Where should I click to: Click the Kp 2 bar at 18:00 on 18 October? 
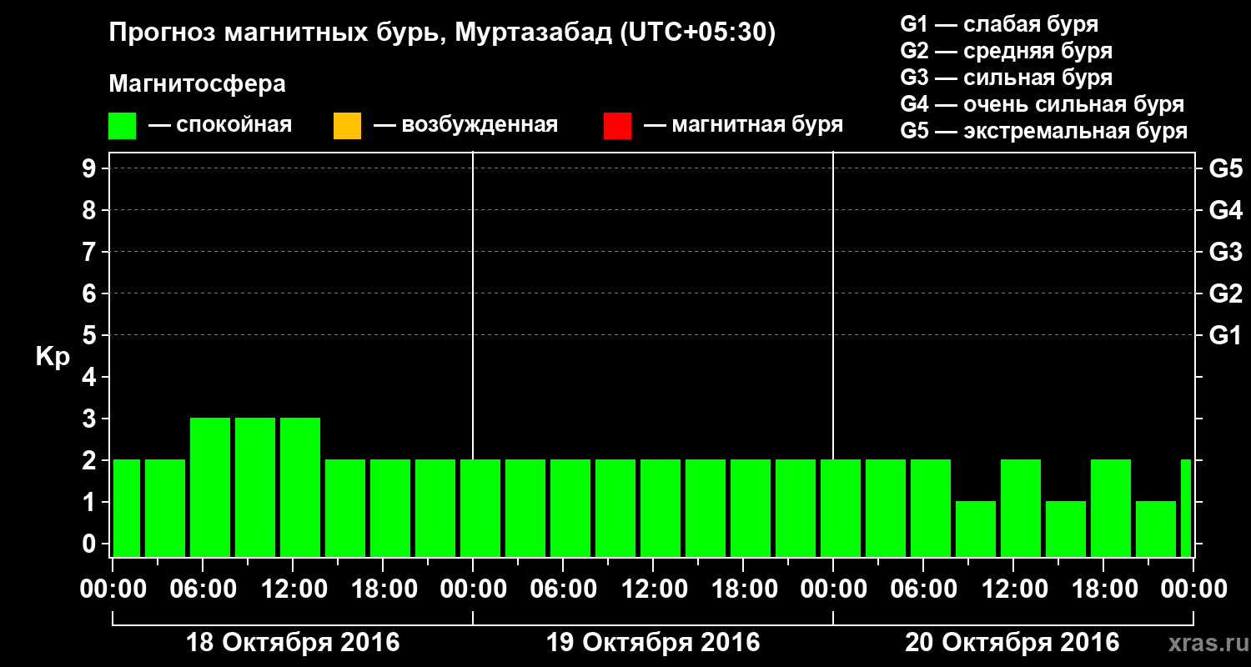click(x=390, y=508)
